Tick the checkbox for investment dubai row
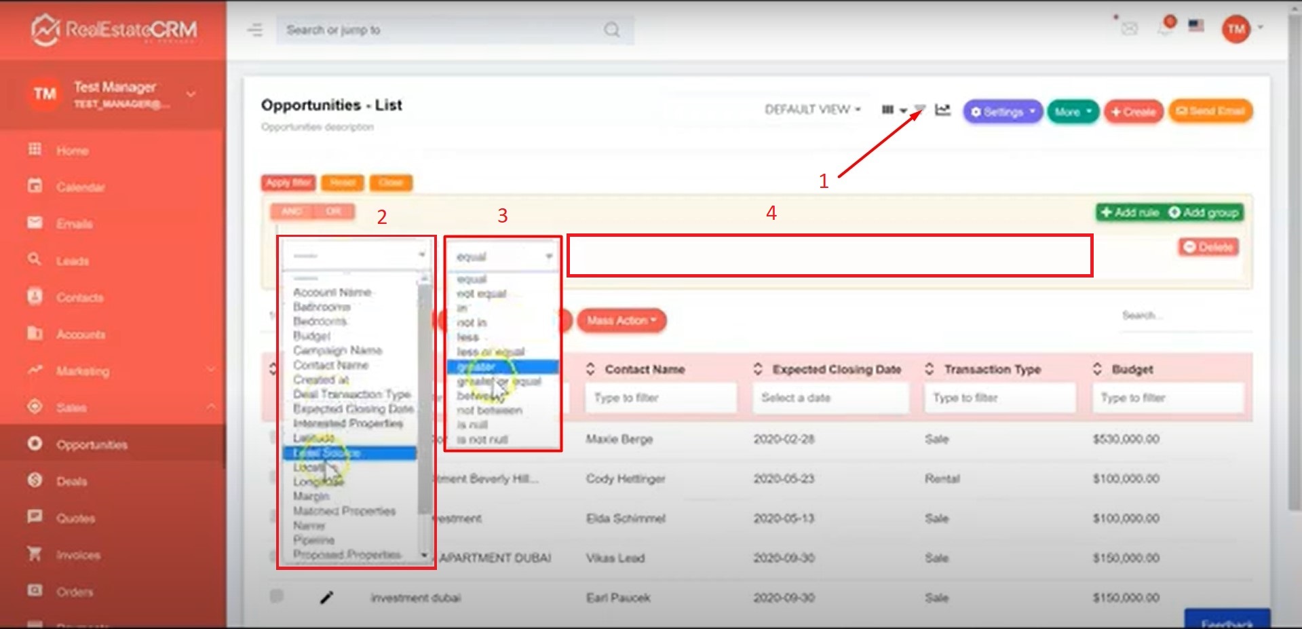The image size is (1302, 629). coord(276,596)
